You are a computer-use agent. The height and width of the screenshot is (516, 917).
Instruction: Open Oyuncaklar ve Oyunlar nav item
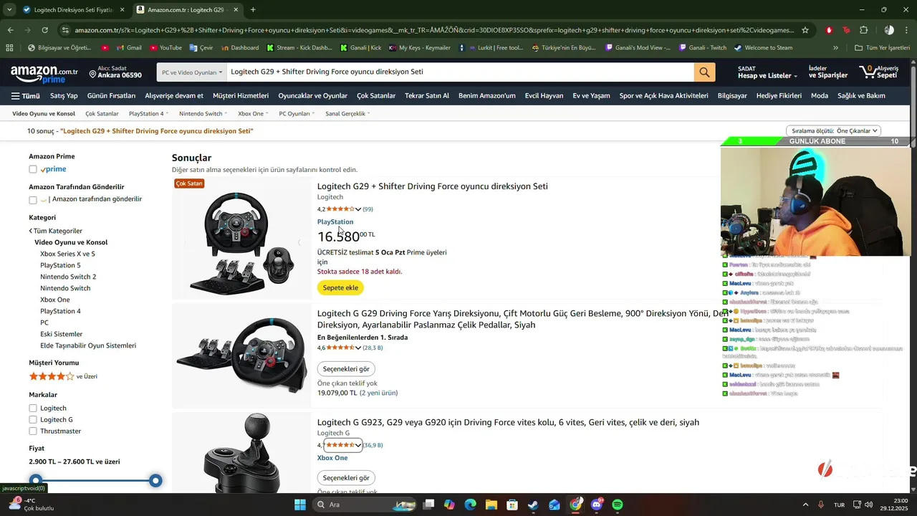(x=312, y=96)
